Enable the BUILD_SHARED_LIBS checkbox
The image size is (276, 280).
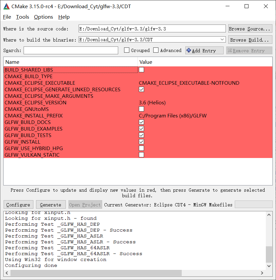click(x=141, y=70)
